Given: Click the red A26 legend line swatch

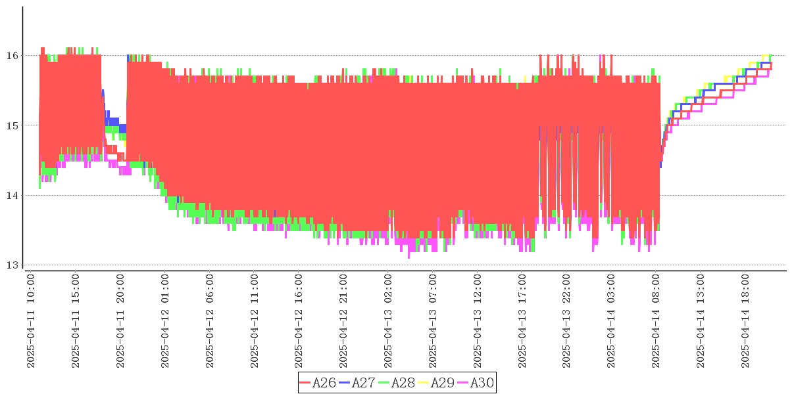Looking at the screenshot, I should pos(305,383).
